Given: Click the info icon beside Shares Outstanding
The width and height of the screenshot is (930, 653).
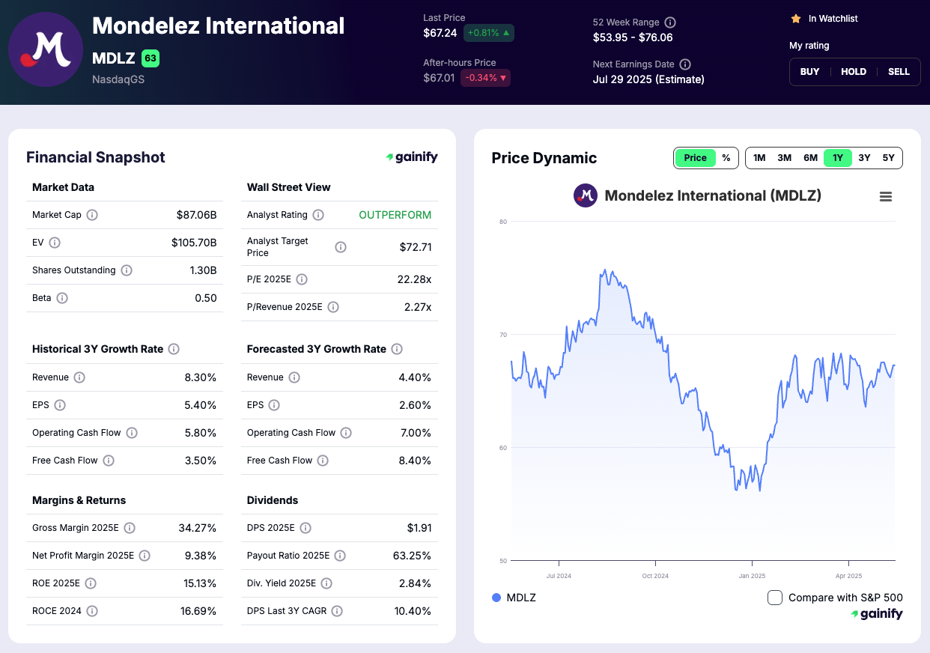Looking at the screenshot, I should (127, 270).
